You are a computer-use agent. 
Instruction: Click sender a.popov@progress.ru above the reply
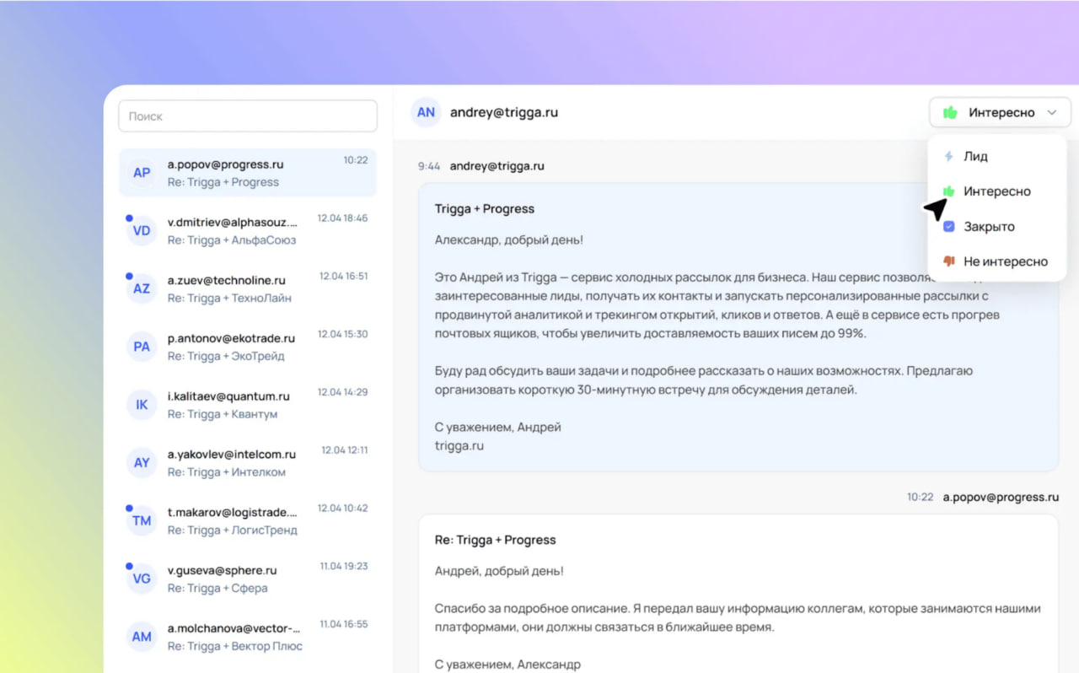click(x=1001, y=497)
